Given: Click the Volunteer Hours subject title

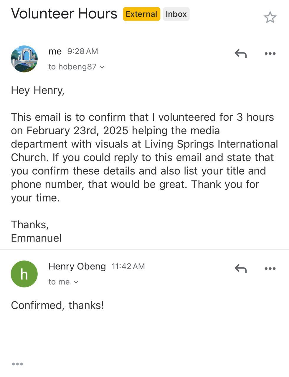Looking at the screenshot, I should [64, 14].
